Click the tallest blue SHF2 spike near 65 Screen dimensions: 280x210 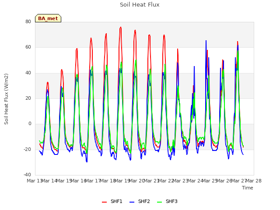(206, 41)
